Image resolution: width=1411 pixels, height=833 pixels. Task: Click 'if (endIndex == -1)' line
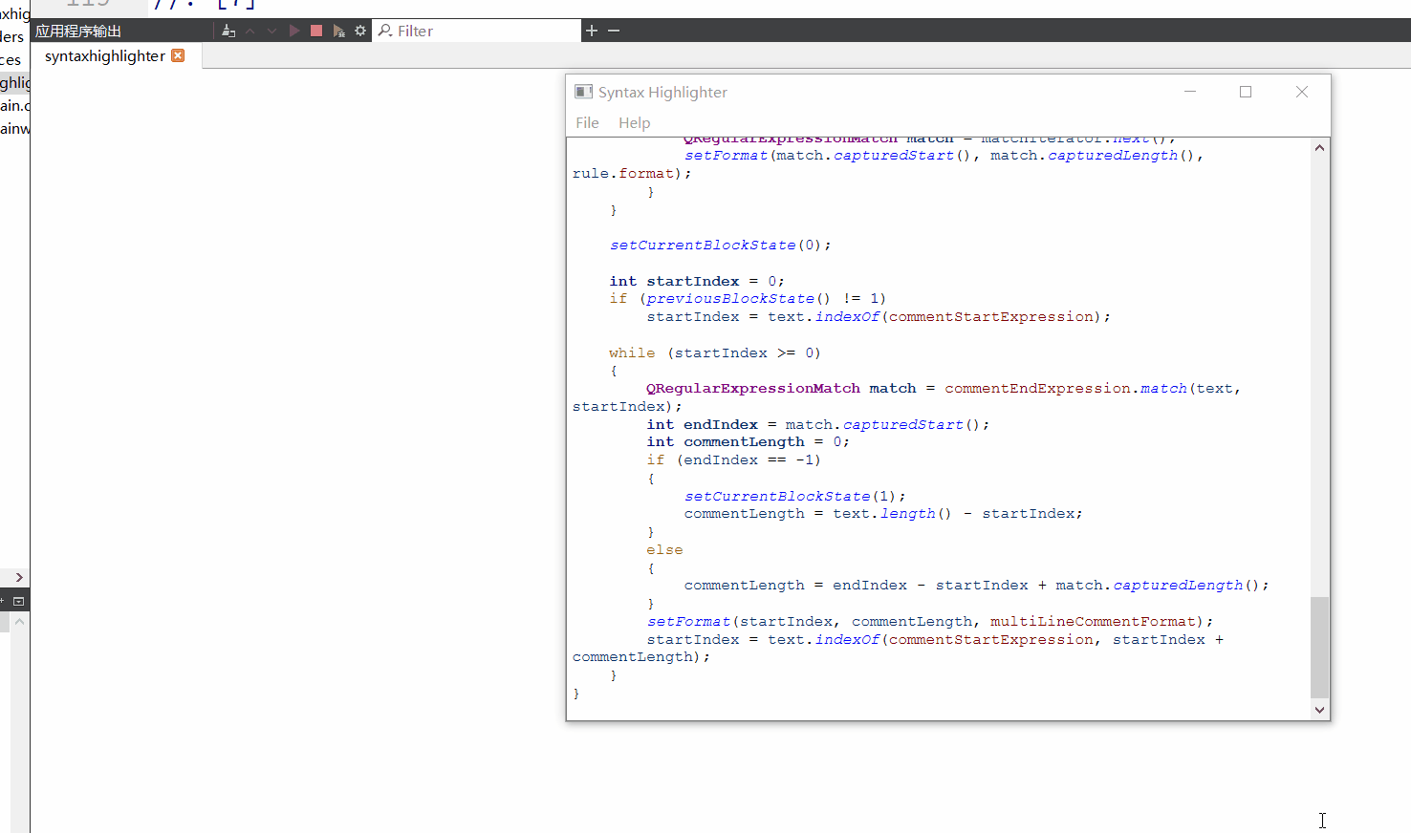tap(733, 460)
